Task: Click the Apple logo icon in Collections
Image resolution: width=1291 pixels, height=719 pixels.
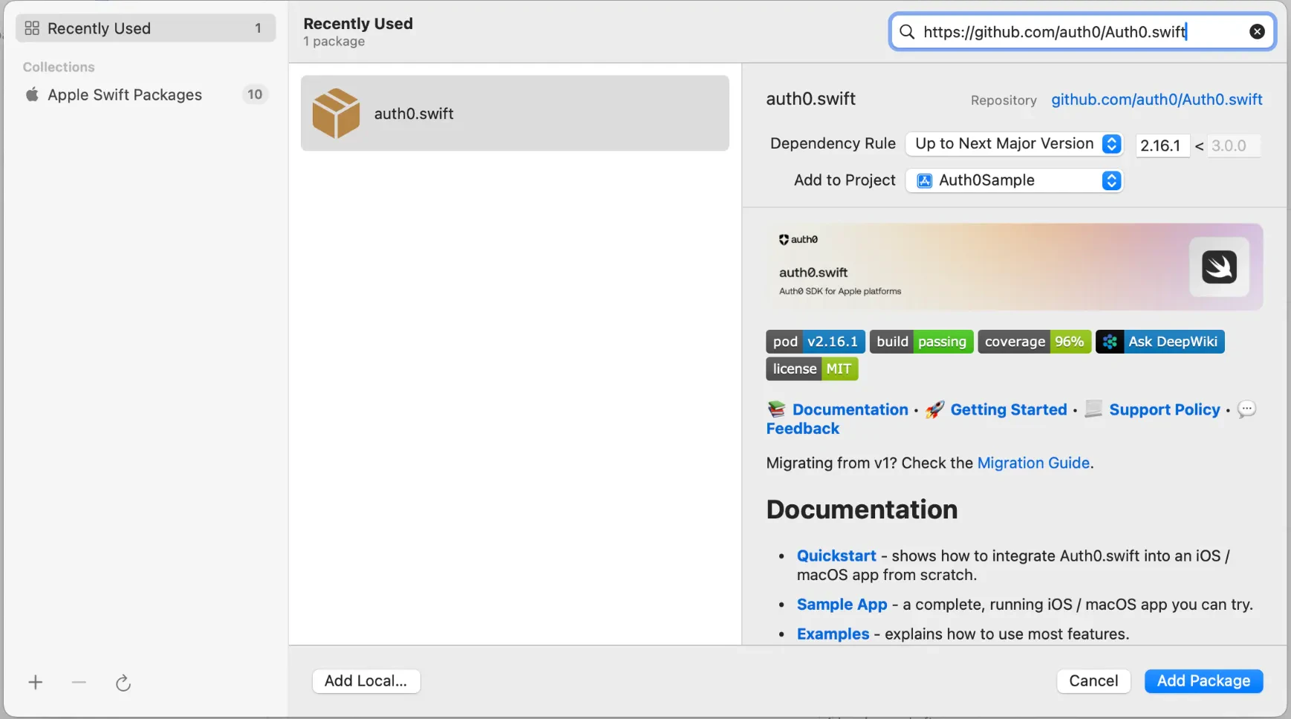Action: click(32, 94)
